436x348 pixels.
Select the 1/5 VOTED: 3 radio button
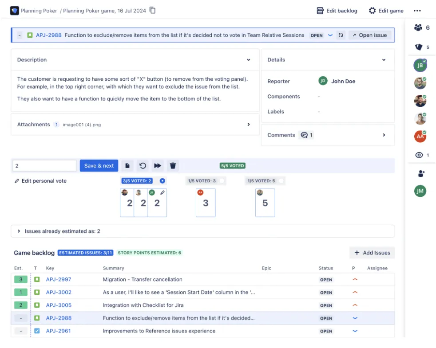[x=222, y=181]
